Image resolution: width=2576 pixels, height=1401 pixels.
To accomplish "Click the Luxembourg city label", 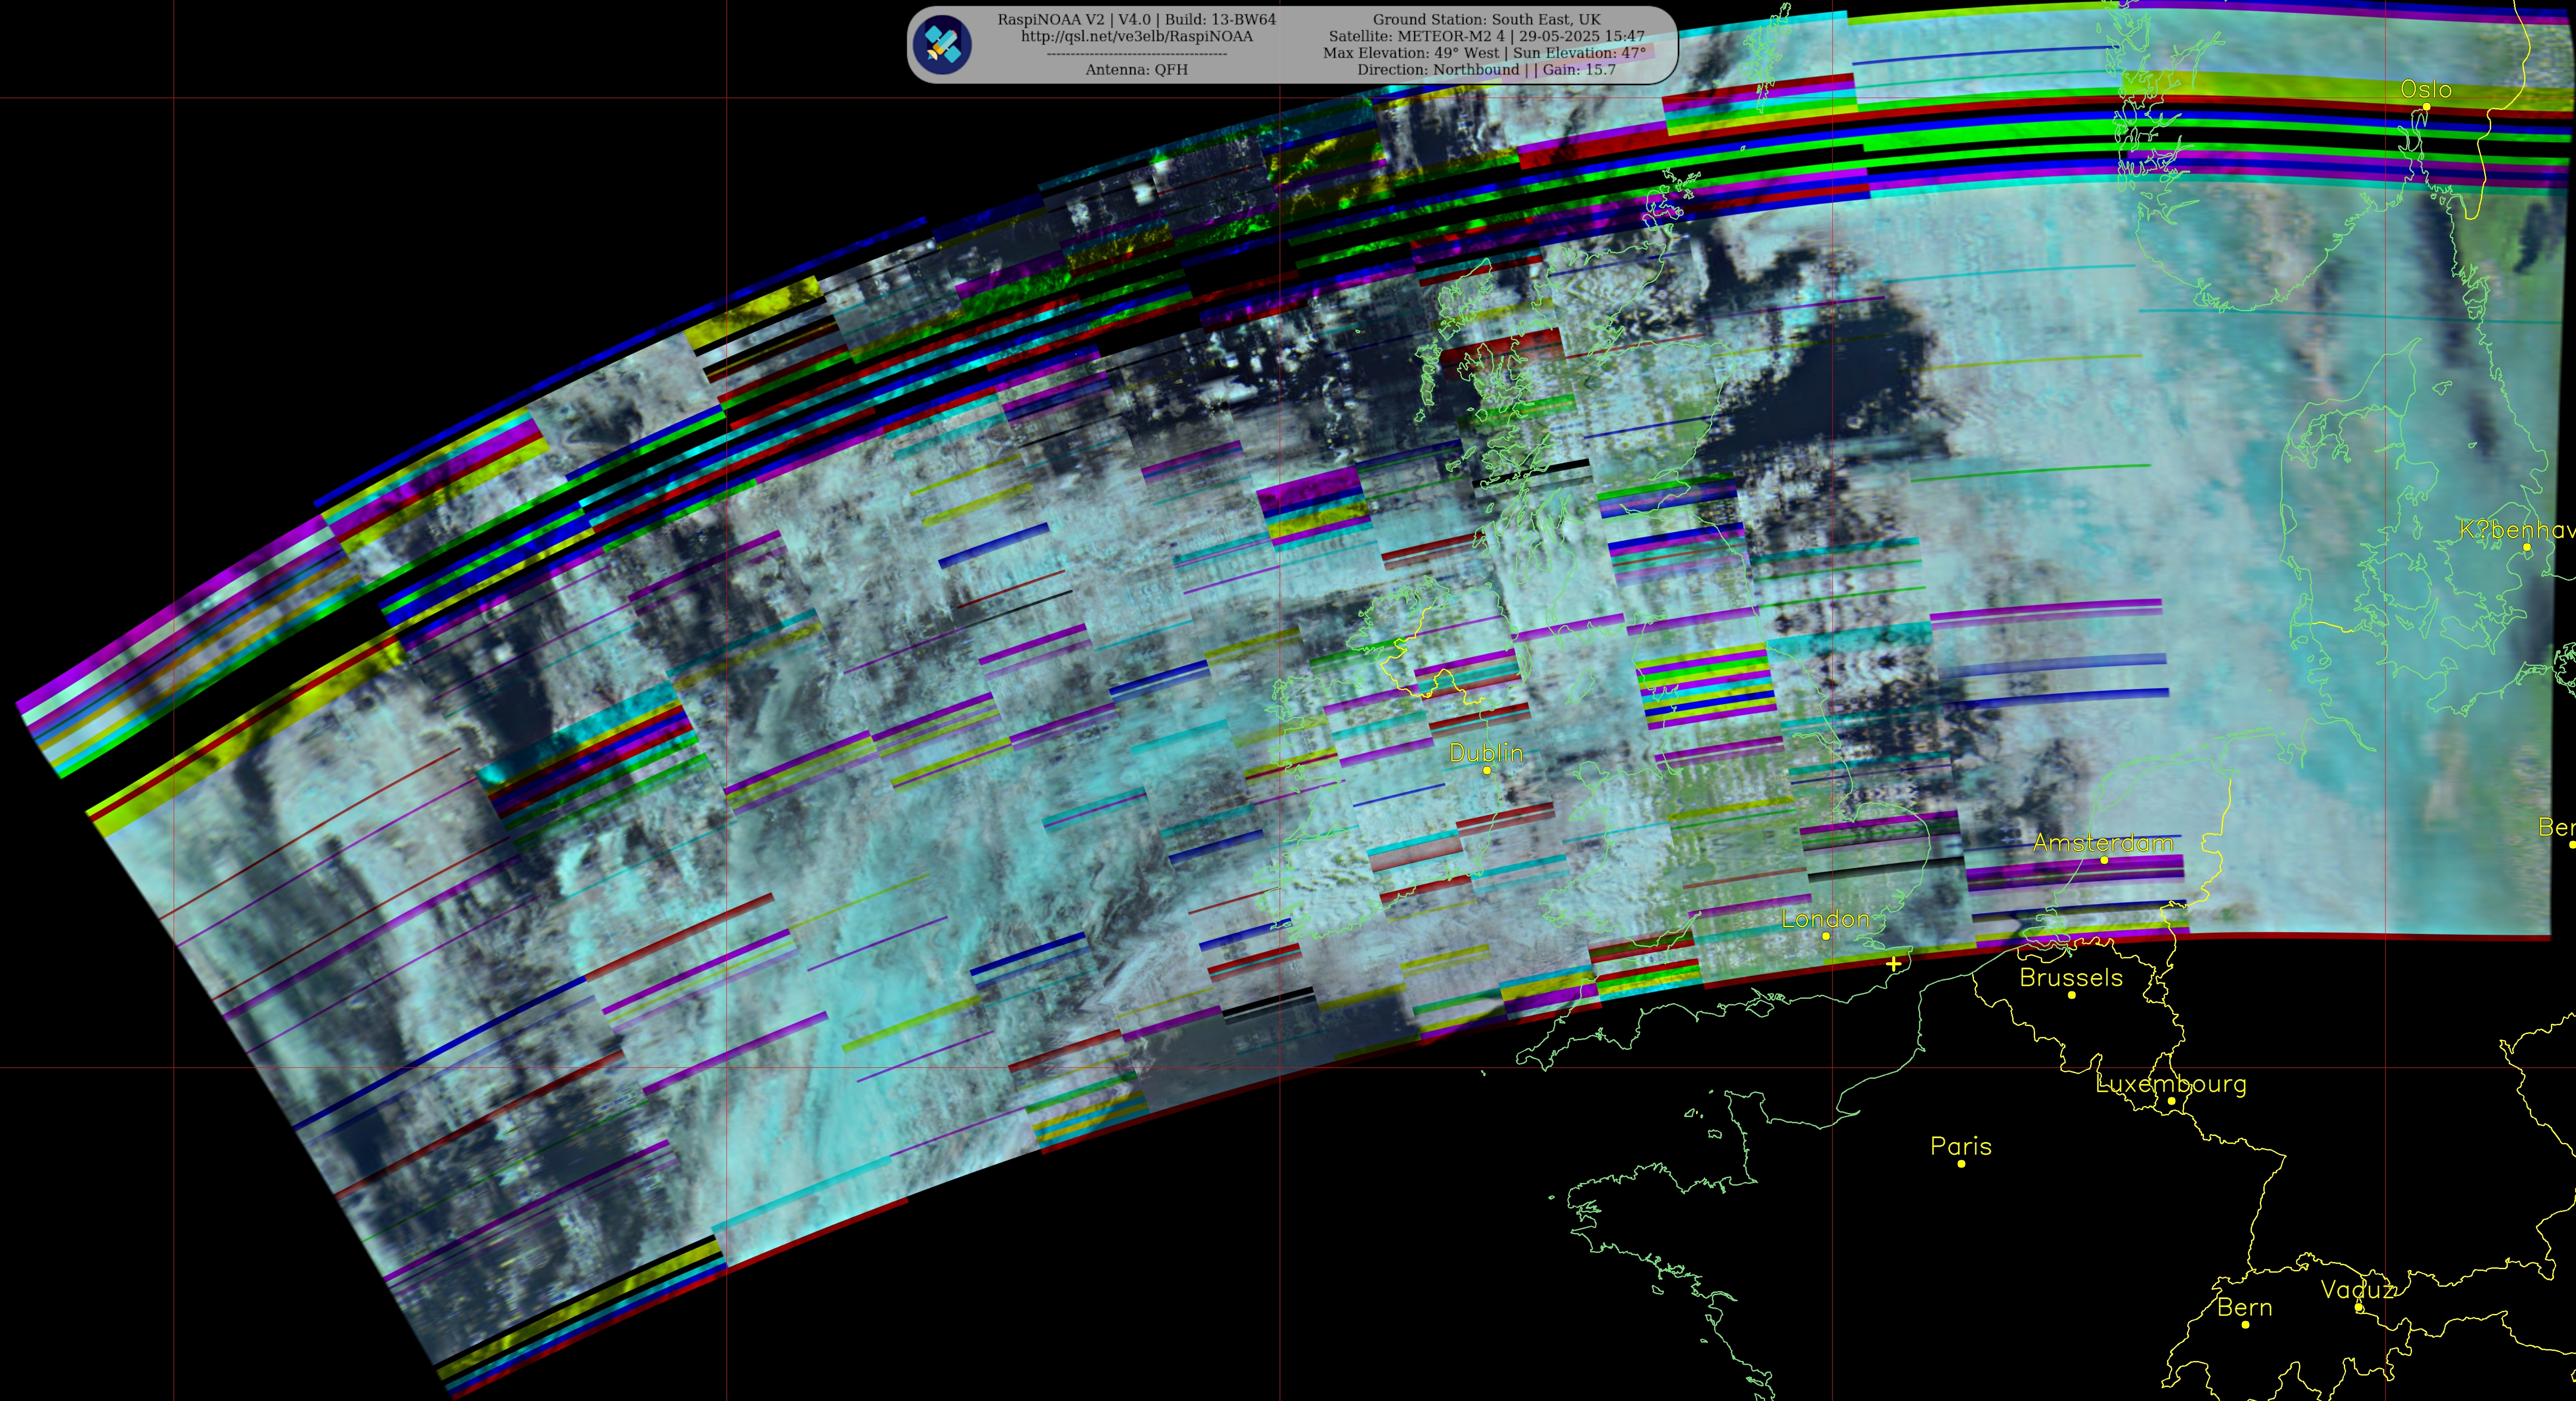I will pyautogui.click(x=2171, y=1084).
